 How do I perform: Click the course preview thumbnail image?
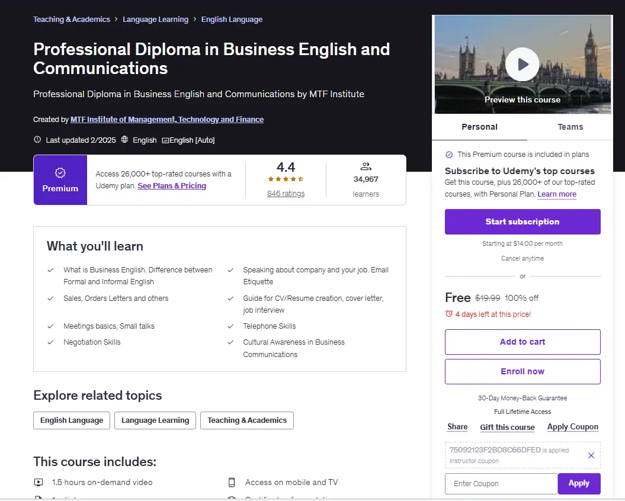(523, 65)
